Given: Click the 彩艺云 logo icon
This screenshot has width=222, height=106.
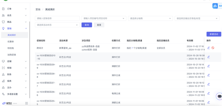Looking at the screenshot, I should (4, 103).
